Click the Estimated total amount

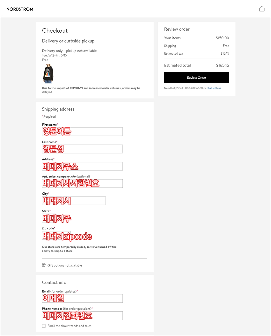click(x=223, y=65)
